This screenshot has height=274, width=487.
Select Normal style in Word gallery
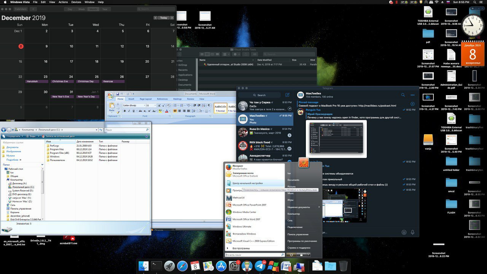[221, 108]
